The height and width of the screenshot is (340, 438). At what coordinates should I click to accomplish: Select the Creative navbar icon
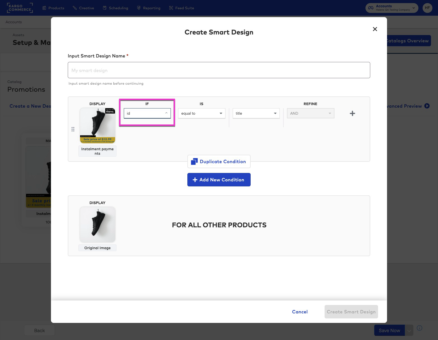coord(74,8)
